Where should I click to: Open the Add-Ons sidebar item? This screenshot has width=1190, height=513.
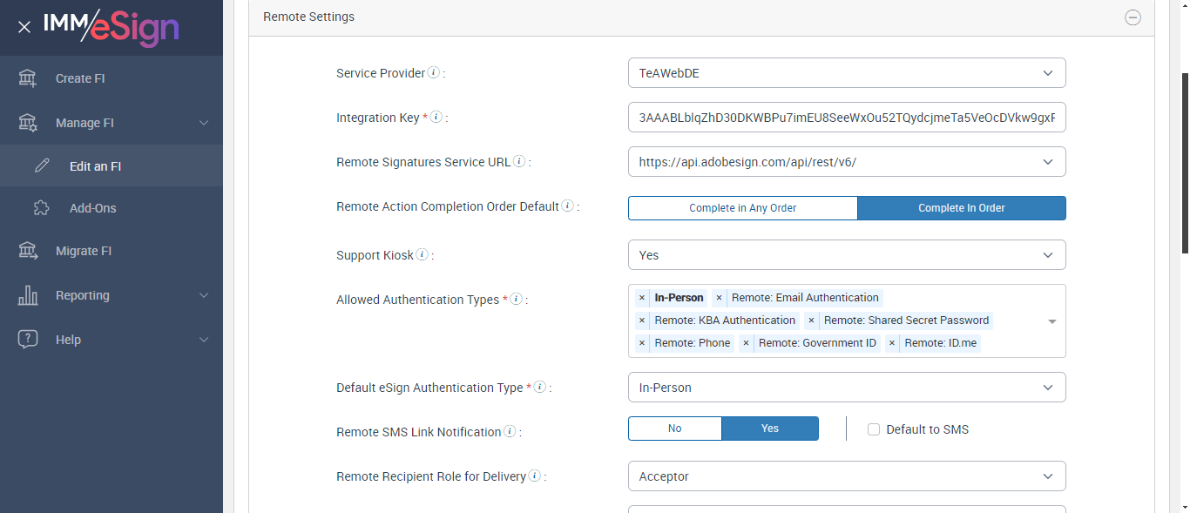[92, 208]
